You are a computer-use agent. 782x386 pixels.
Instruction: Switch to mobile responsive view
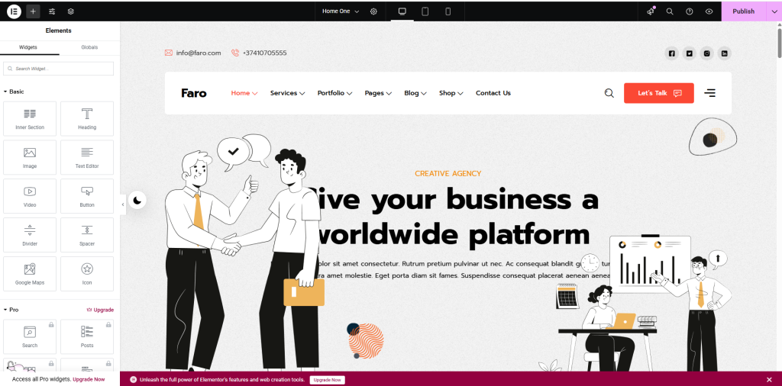coord(448,11)
